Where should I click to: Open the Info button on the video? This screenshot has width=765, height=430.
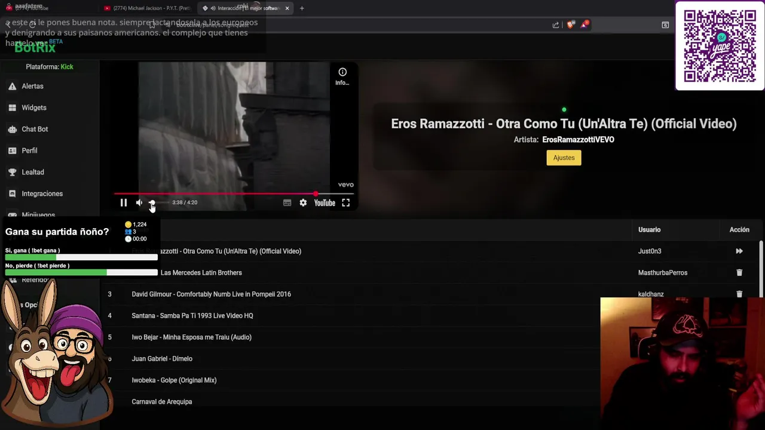[x=342, y=76]
